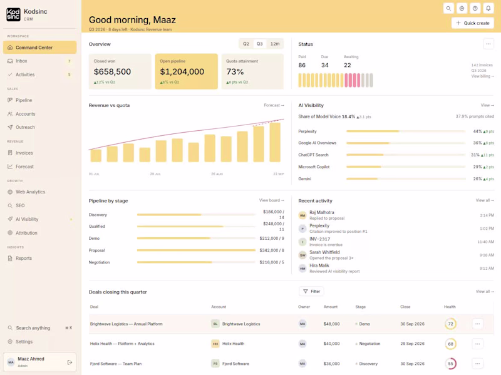Click the Proposal stage progress bar
The image size is (501, 375).
pos(196,250)
